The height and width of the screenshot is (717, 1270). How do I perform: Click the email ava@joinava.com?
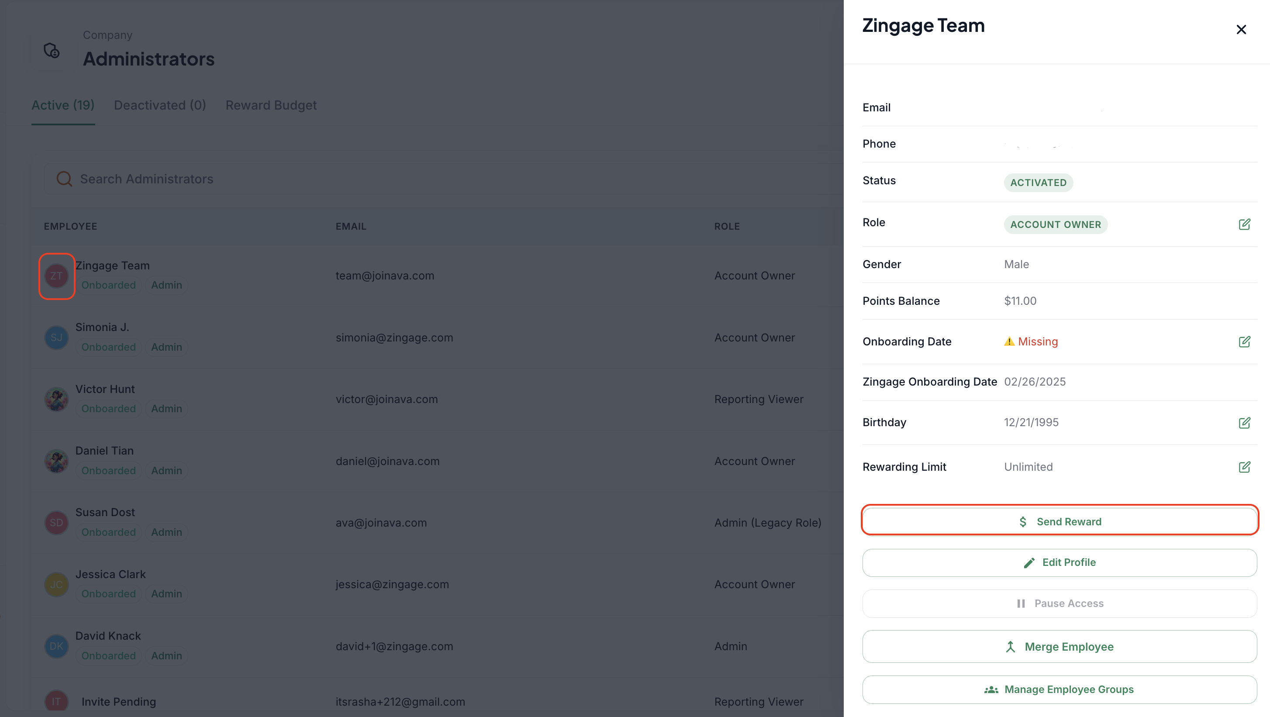click(381, 523)
